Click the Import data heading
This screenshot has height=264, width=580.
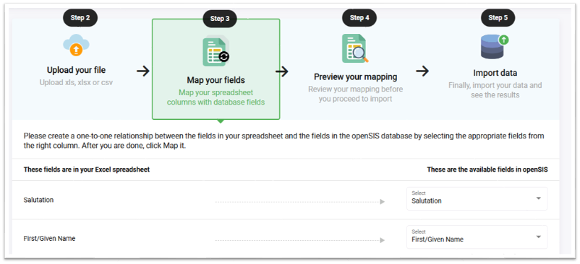[x=495, y=73]
